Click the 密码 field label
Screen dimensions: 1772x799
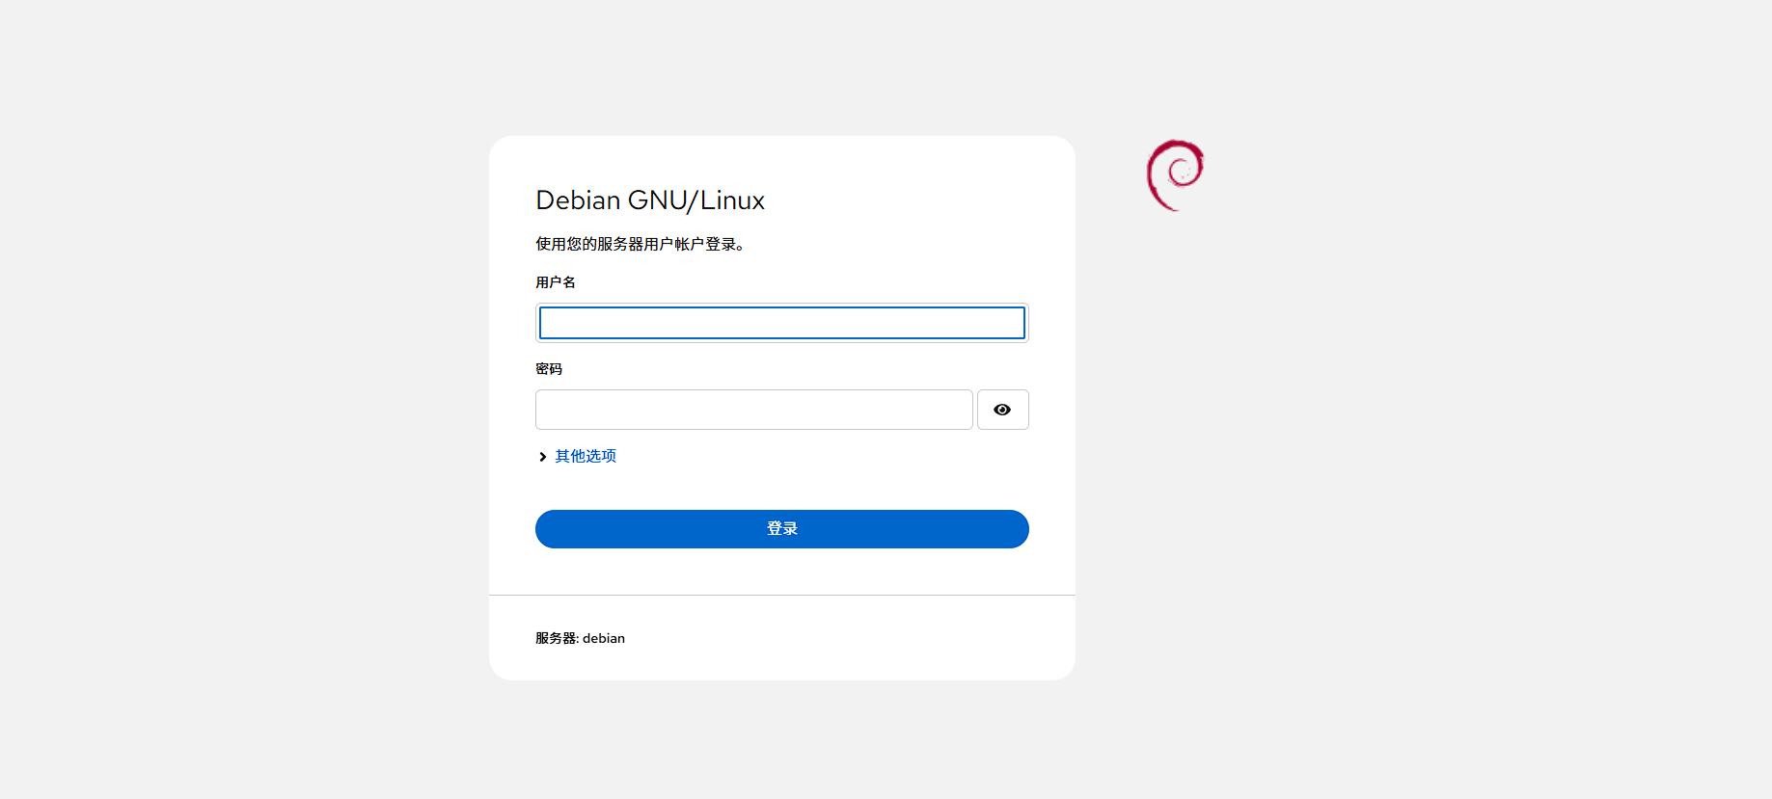(x=549, y=369)
